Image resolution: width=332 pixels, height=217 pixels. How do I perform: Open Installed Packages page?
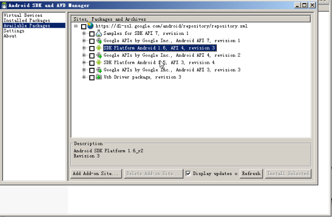(27, 21)
